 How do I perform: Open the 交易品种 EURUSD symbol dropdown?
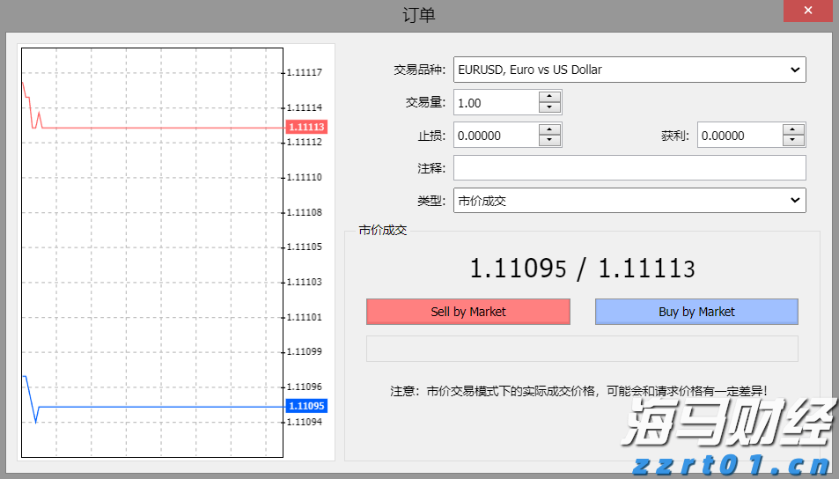pos(629,70)
